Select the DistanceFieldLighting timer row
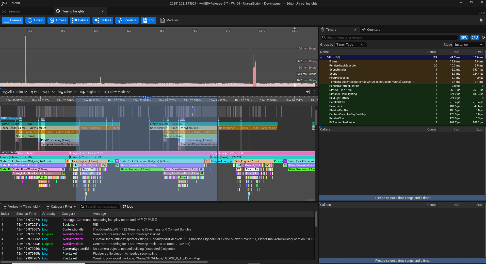This screenshot has height=264, width=486. click(402, 94)
